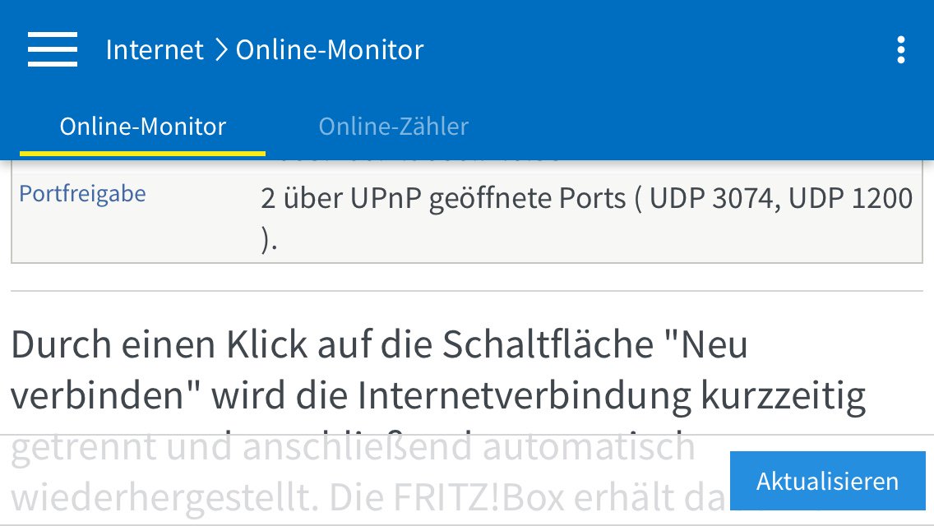Select the Online-Monitor tab

[142, 127]
